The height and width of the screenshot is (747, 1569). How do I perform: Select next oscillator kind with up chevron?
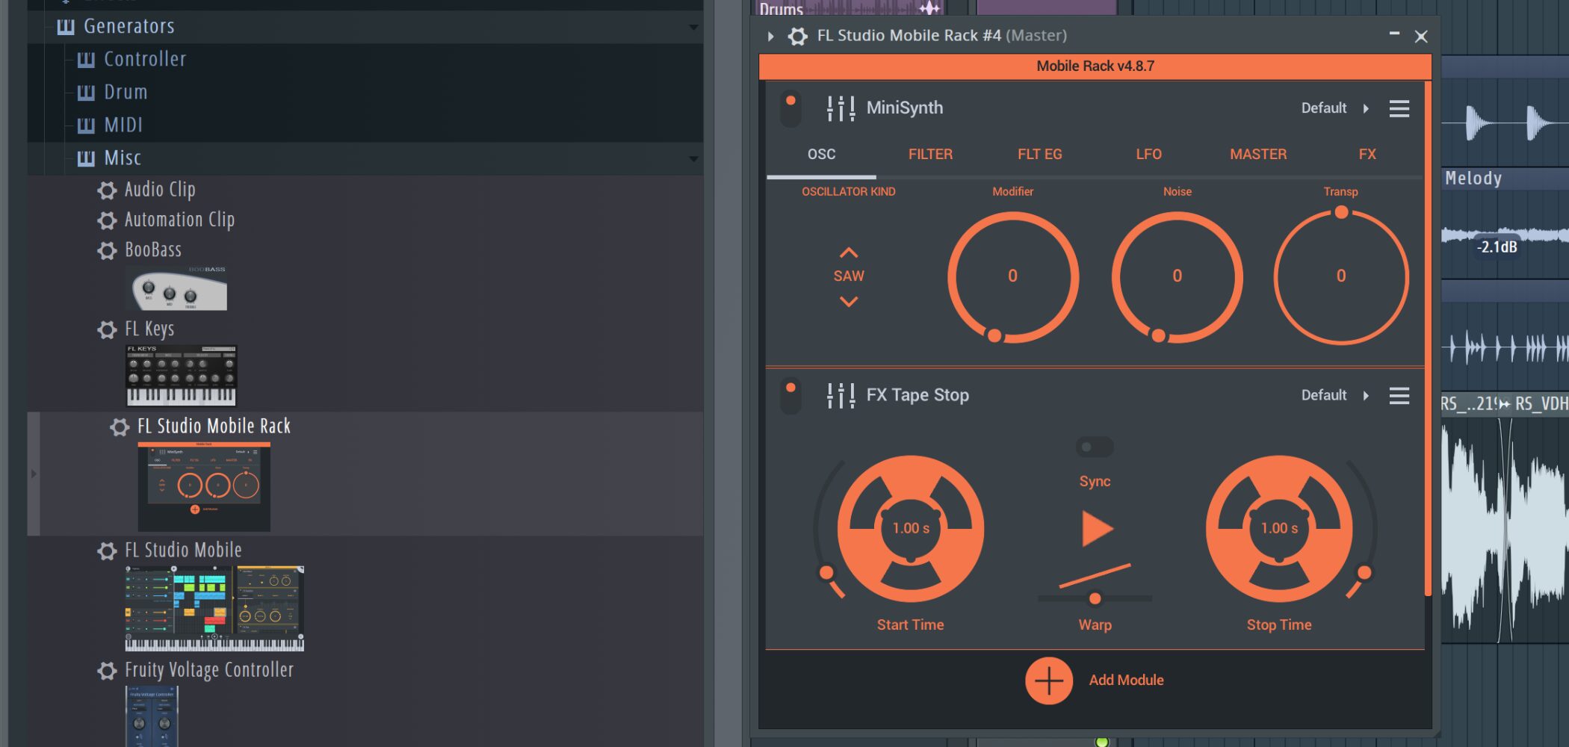(x=849, y=252)
